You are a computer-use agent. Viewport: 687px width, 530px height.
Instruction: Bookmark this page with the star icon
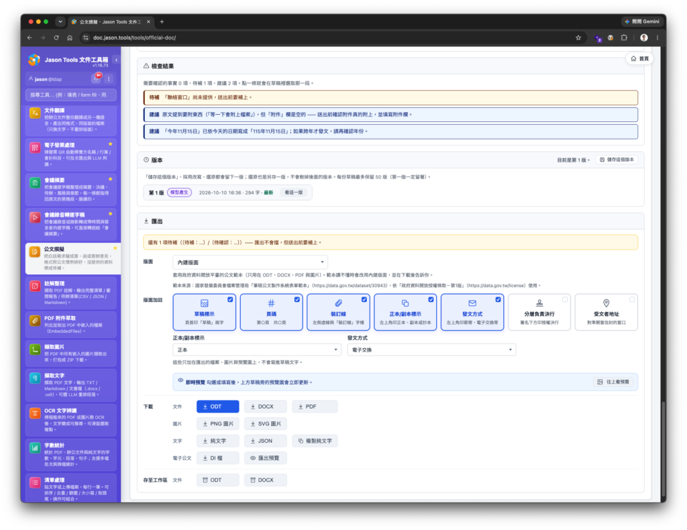click(578, 38)
